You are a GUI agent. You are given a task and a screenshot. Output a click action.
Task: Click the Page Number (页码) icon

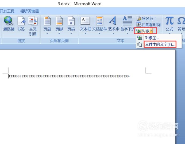(71, 21)
